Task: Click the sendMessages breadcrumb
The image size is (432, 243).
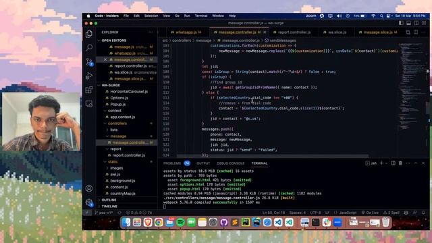Action: point(280,40)
